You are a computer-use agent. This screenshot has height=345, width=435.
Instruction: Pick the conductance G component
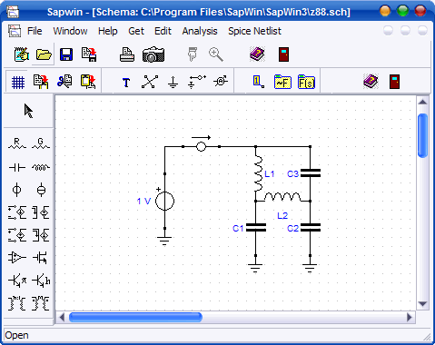point(41,144)
